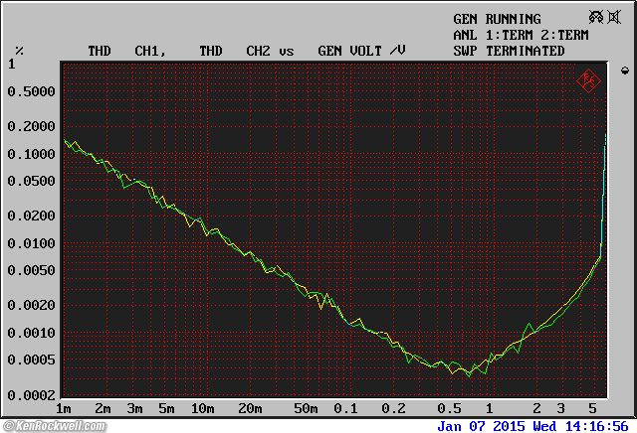Click the ANL 1:TERM 2:TERM status line
This screenshot has width=637, height=433.
(521, 35)
